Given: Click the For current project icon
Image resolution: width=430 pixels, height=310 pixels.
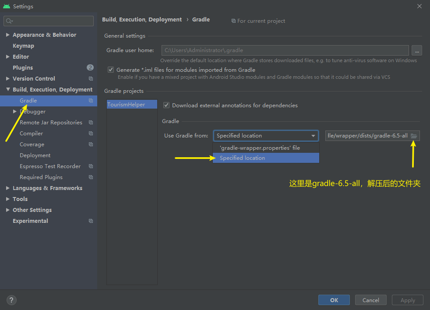Looking at the screenshot, I should tap(233, 21).
